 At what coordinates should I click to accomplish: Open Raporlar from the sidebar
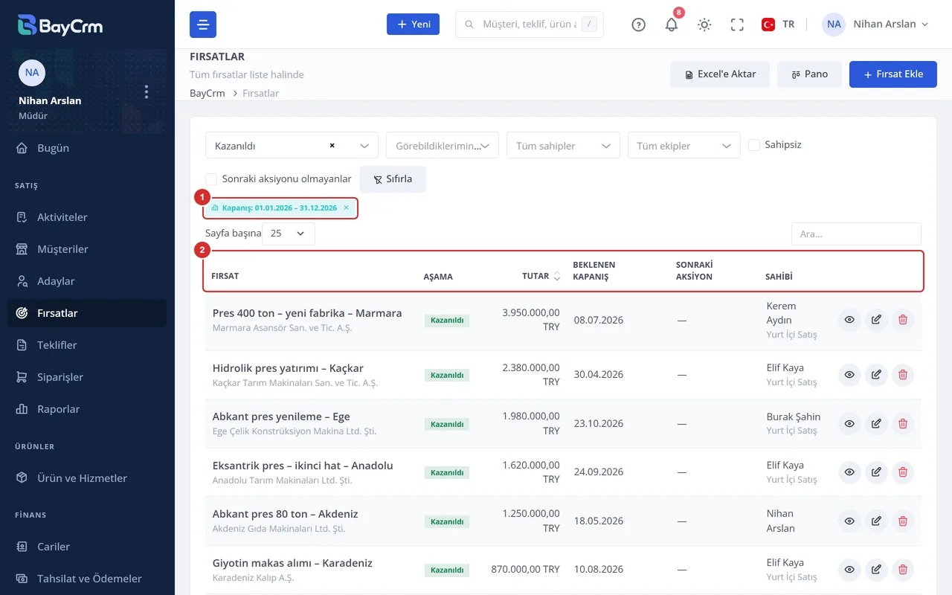tap(58, 409)
